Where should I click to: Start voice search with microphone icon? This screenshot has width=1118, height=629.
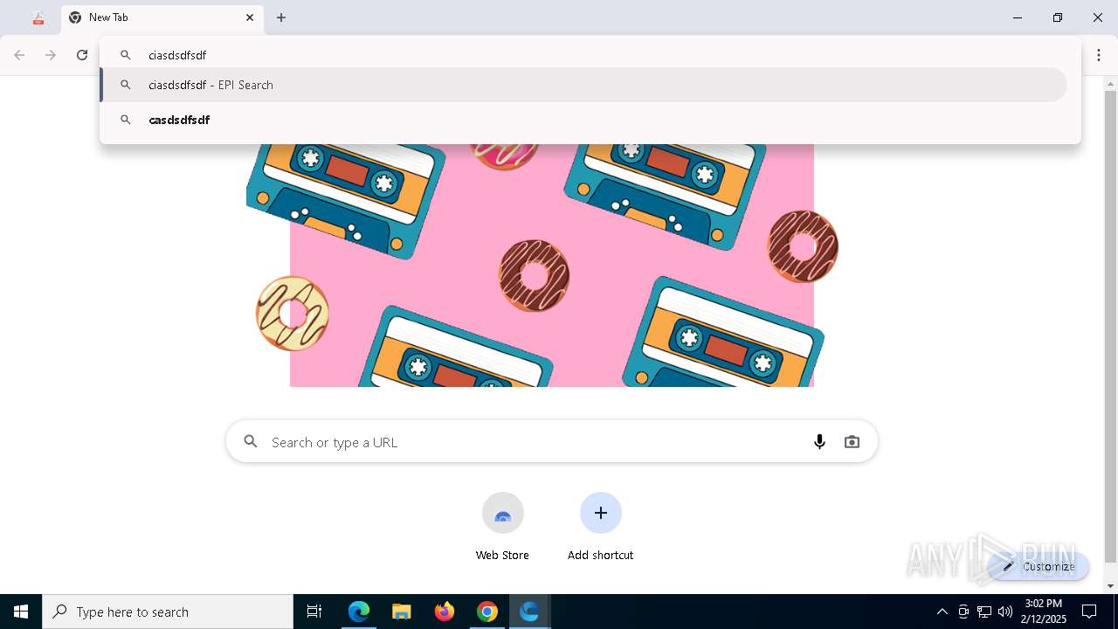pyautogui.click(x=819, y=442)
